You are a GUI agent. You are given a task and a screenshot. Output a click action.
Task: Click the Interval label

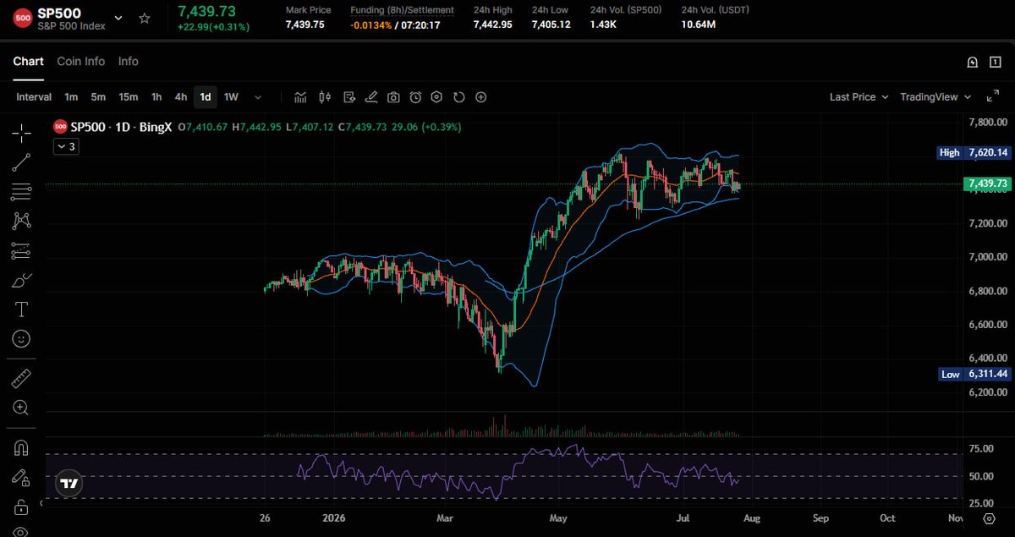coord(34,97)
